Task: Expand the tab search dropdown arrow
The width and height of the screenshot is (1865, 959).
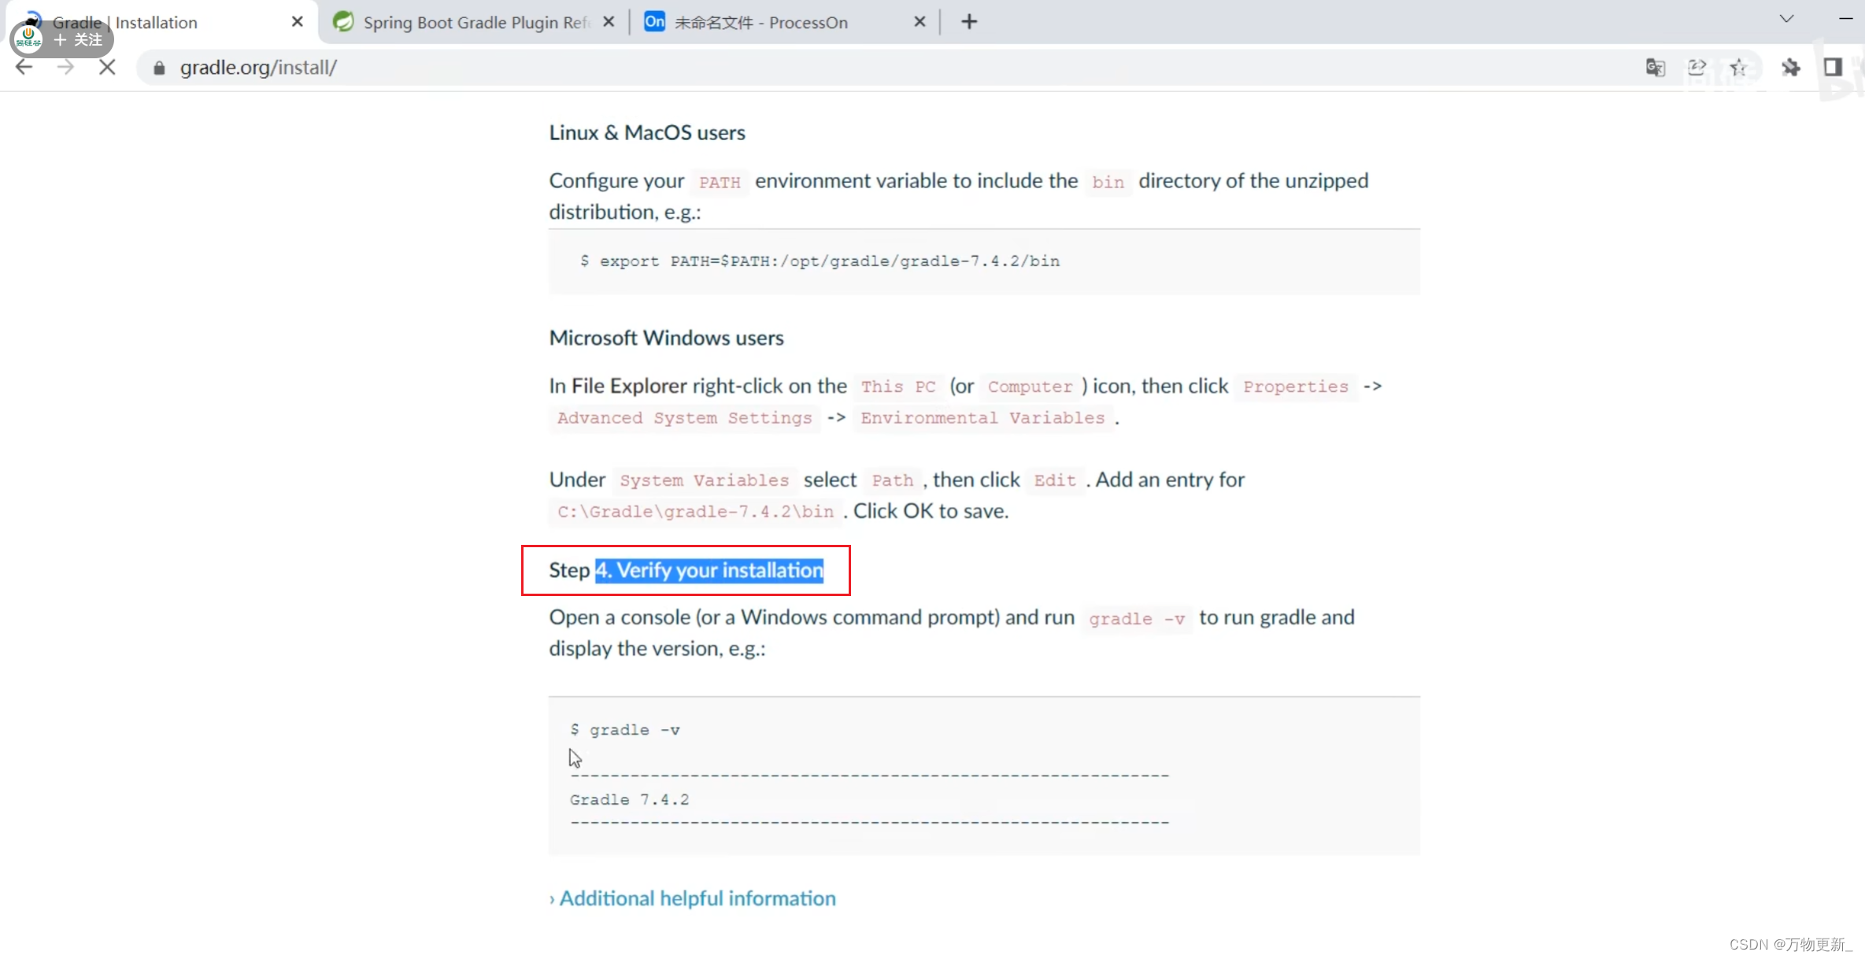Action: (x=1786, y=19)
